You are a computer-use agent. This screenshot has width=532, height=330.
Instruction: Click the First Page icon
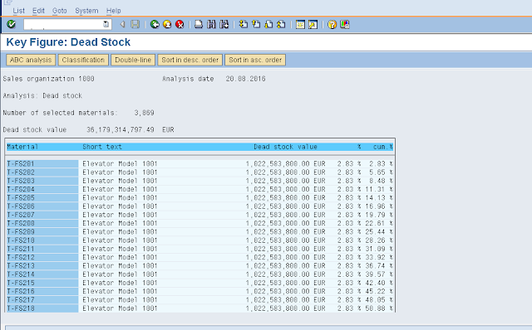pos(244,24)
